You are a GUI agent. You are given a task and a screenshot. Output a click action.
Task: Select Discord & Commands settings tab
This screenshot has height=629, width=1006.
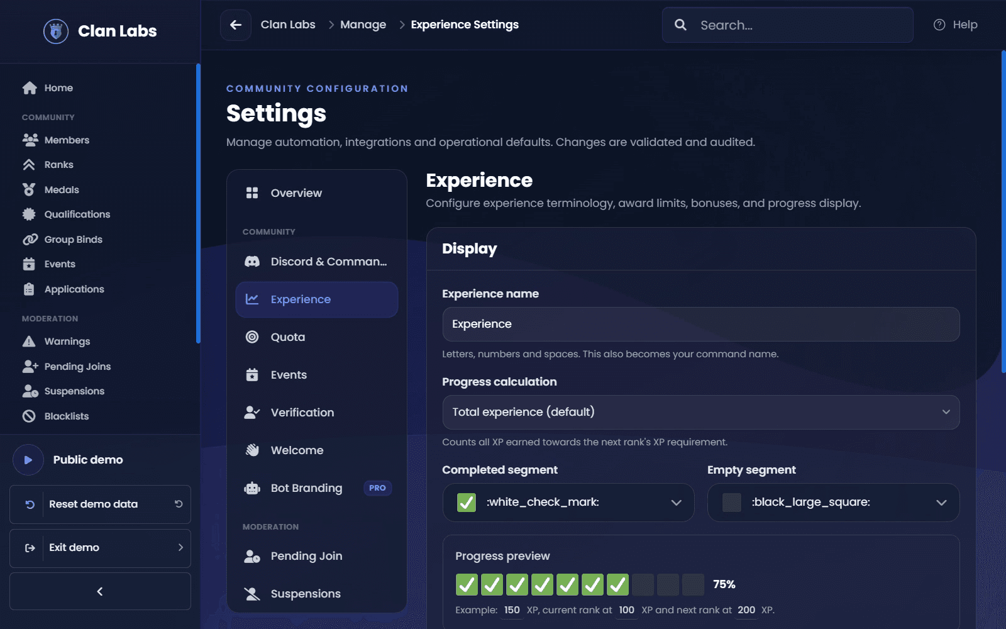[317, 262]
